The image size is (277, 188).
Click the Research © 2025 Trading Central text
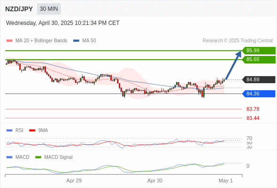point(238,41)
